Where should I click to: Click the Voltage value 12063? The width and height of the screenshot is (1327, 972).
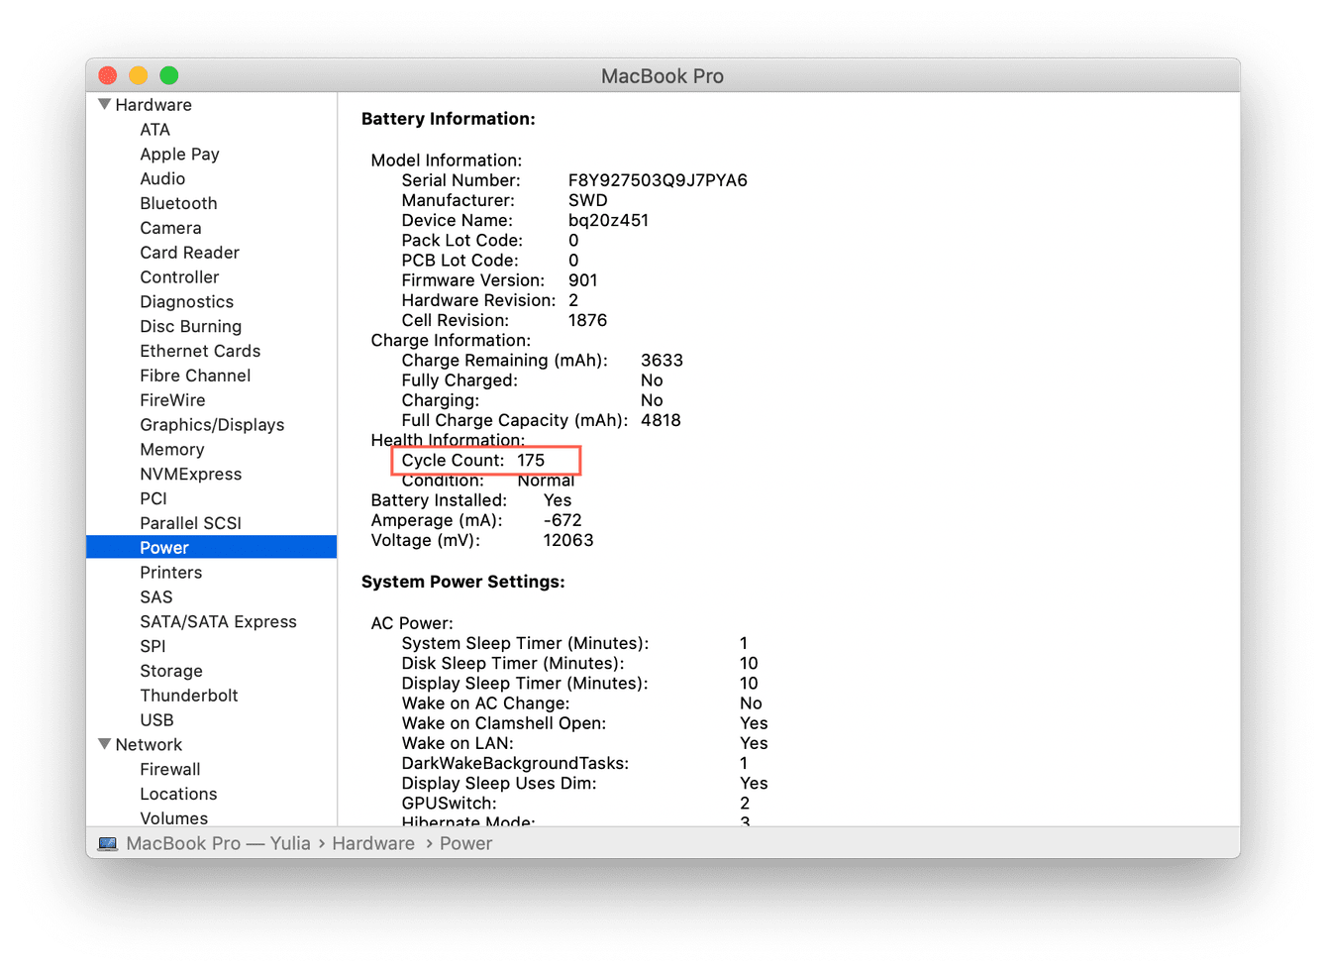point(568,540)
